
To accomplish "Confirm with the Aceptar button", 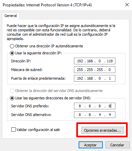I will (91, 145).
